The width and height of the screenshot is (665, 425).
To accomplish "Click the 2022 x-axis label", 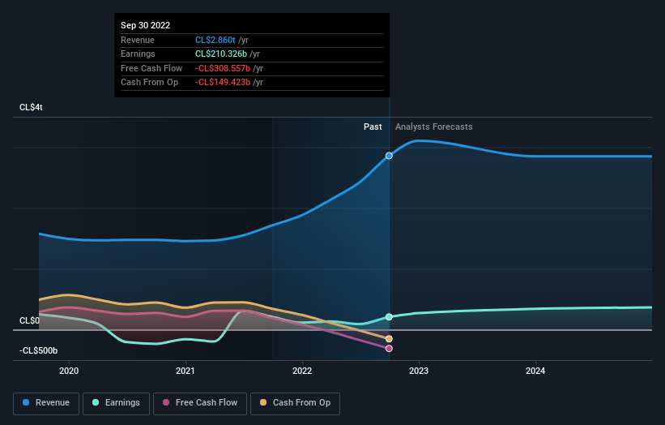I will [x=302, y=371].
